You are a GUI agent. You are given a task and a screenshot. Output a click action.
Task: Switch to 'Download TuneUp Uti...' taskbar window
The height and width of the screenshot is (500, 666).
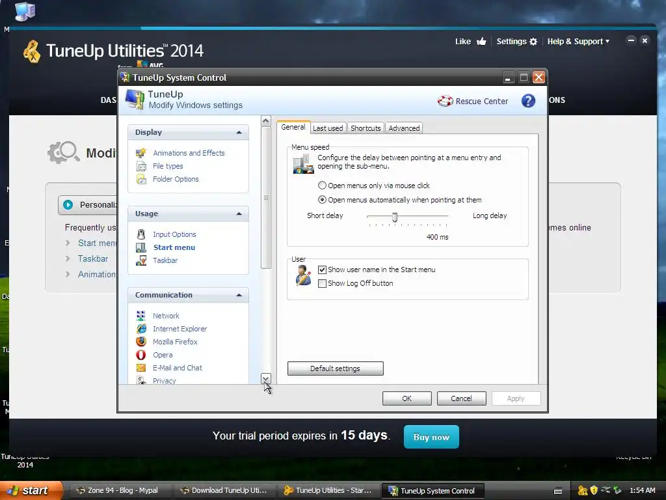tap(224, 490)
